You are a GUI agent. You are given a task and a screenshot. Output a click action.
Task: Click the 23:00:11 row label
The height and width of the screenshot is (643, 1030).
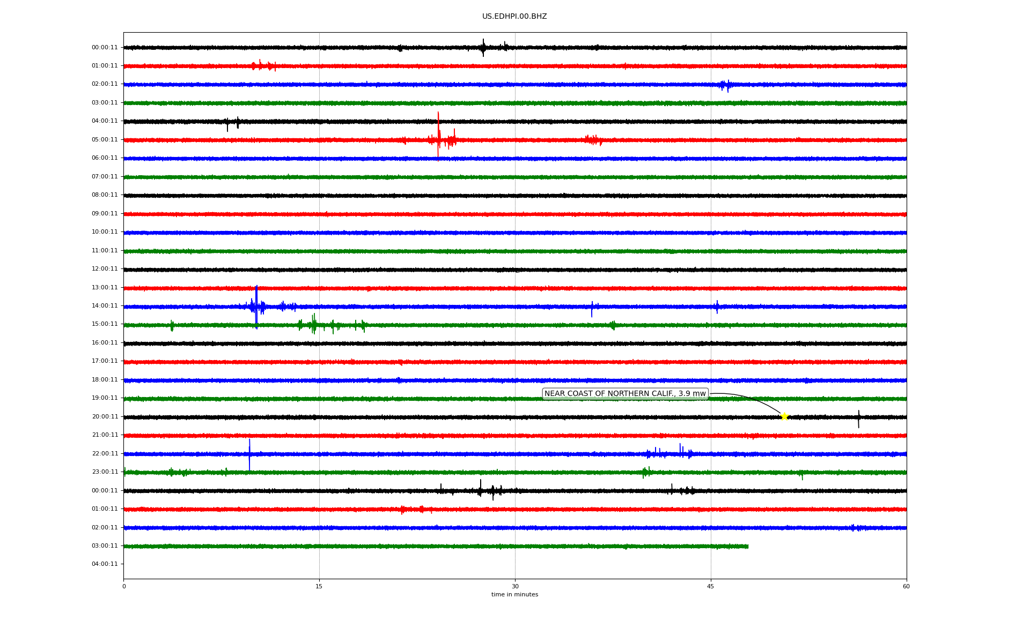[x=105, y=472]
